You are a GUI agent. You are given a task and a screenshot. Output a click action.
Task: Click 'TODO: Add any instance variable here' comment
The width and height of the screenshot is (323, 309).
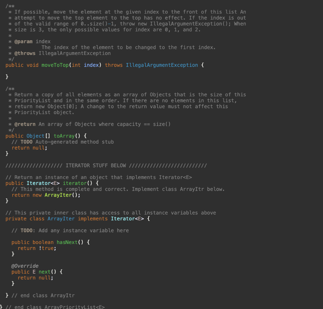coord(70,230)
